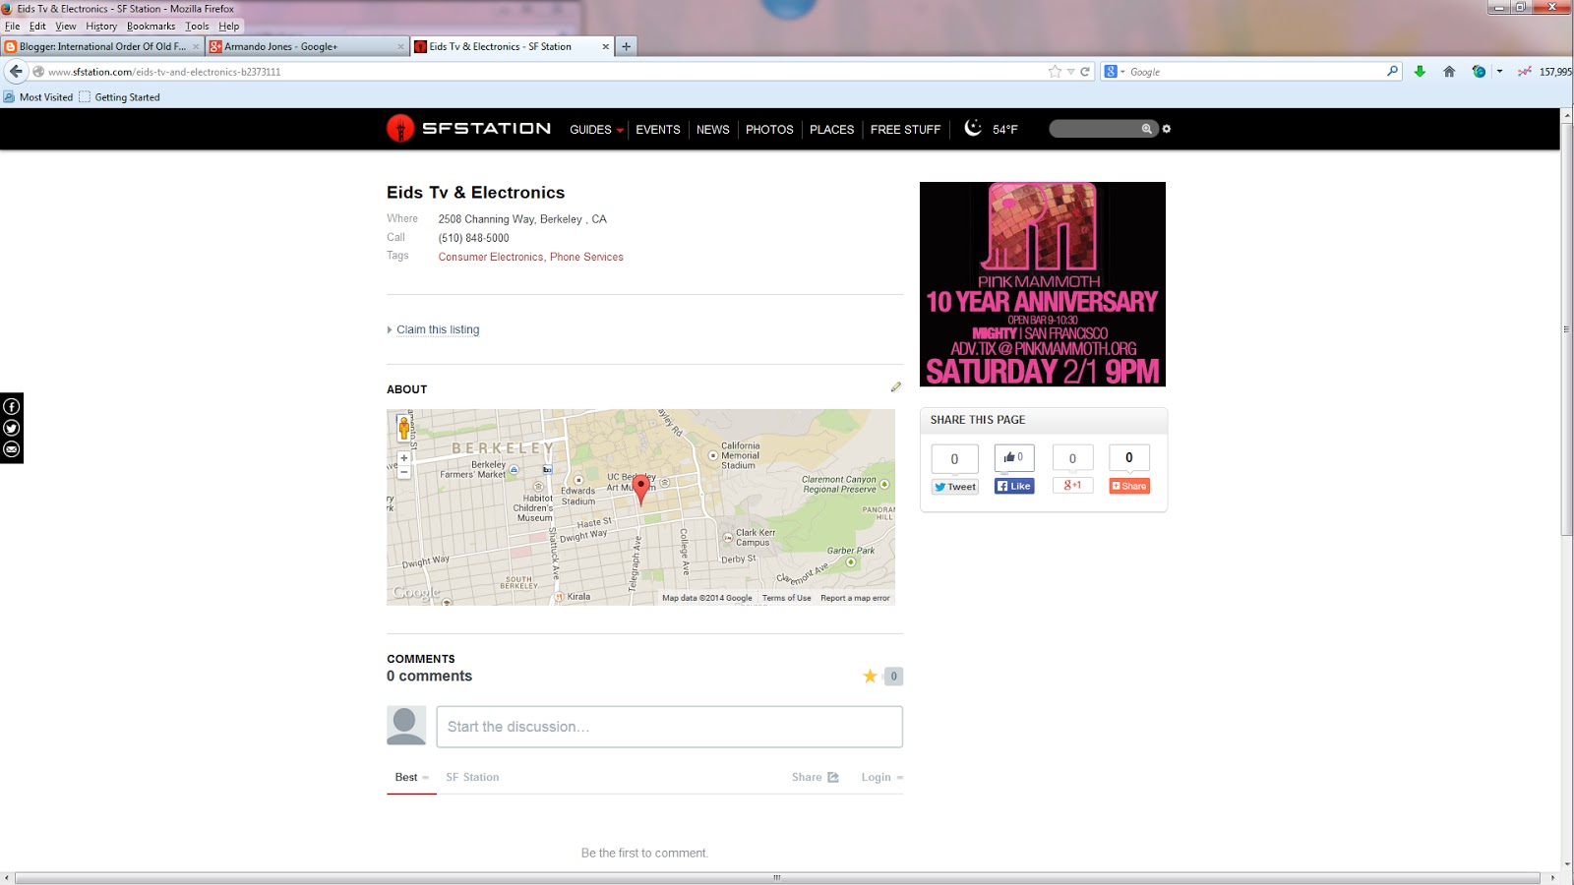
Task: Open address bar history dropdown arrow
Action: [1070, 72]
